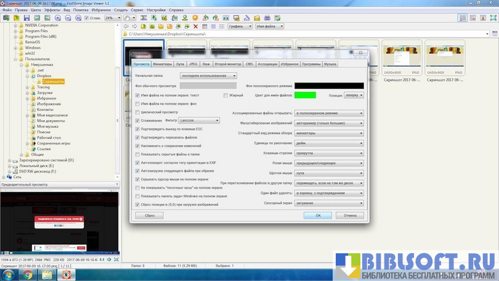Open the Эффекты menu in the menu bar
Screen dimensions: 499x281
click(52, 10)
